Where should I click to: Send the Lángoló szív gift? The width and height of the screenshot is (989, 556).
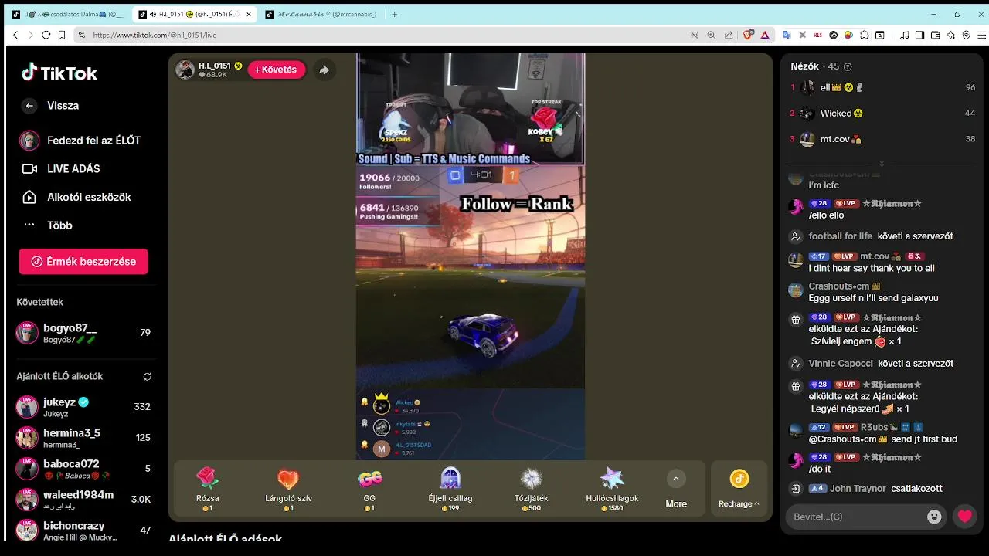[x=288, y=489]
